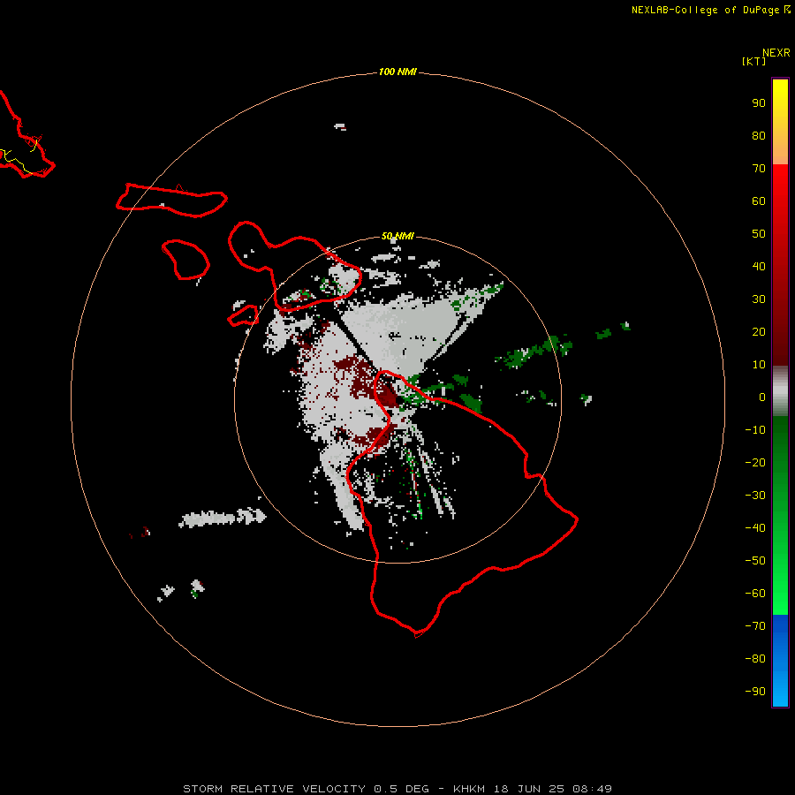Click the 30 knot scale label

pyautogui.click(x=759, y=299)
